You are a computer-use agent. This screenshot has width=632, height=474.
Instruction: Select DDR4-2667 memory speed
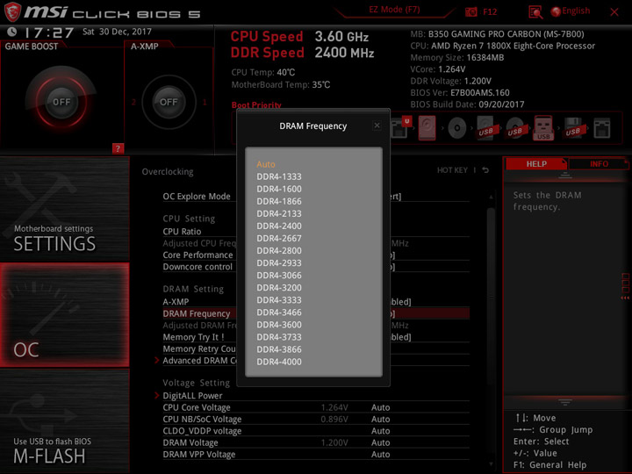[x=279, y=238]
